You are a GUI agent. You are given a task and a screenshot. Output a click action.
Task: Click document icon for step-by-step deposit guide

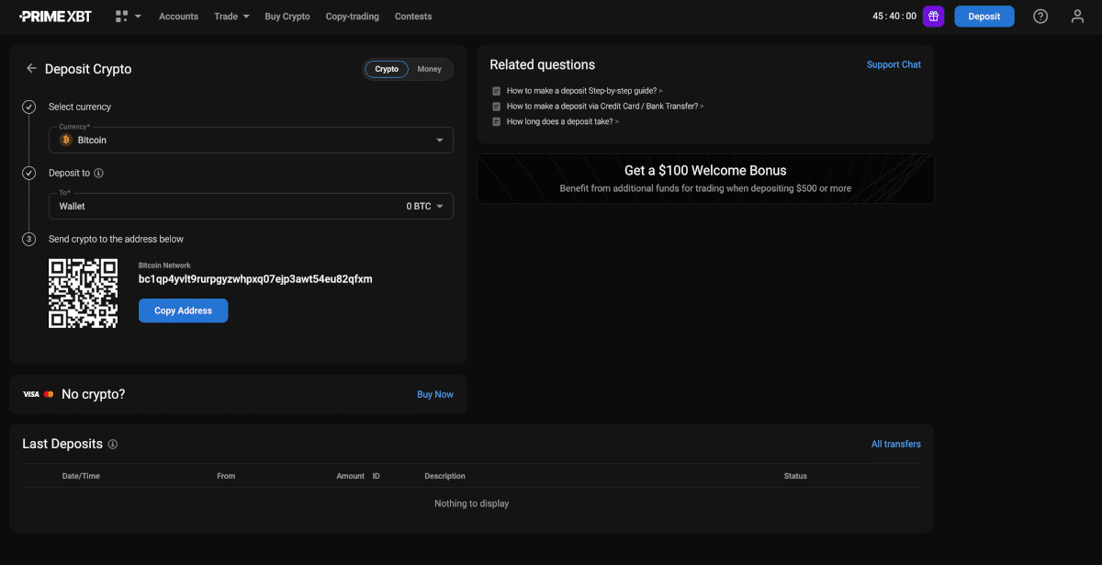tap(497, 91)
